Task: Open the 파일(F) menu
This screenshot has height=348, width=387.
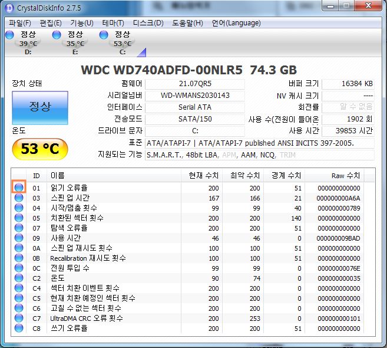Action: [x=20, y=23]
